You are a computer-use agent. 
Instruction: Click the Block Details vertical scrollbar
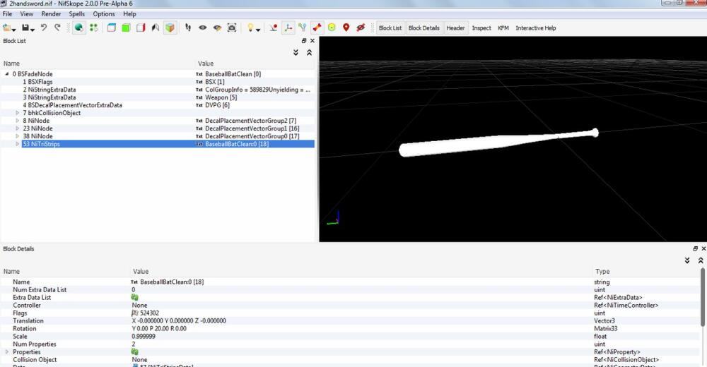click(703, 298)
